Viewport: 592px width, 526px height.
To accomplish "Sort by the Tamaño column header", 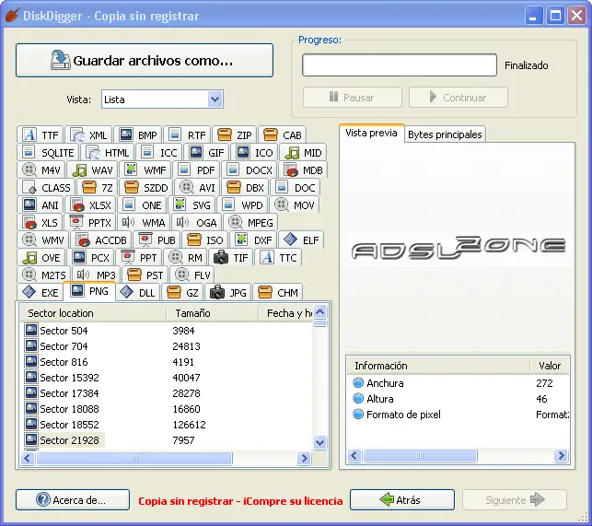I will tap(212, 313).
